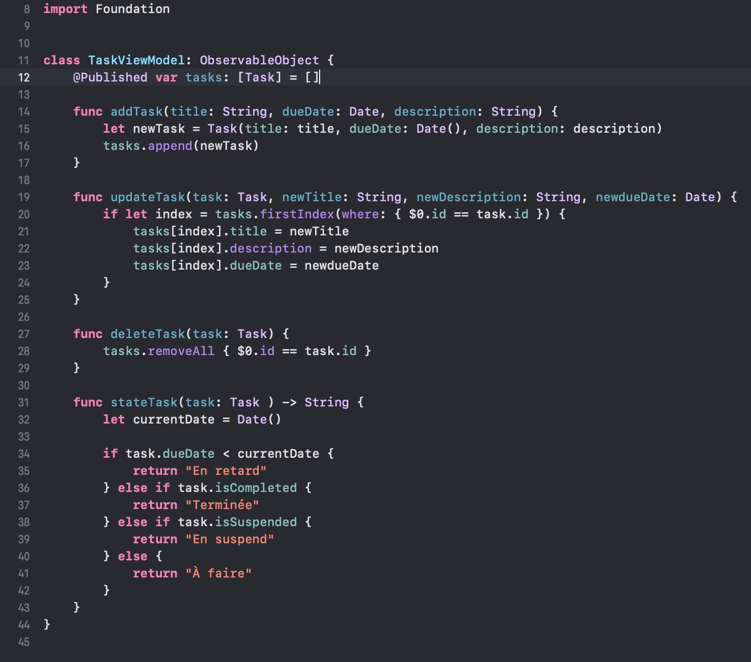The height and width of the screenshot is (662, 751).
Task: Click the ObservableObject protocol name
Action: point(258,60)
